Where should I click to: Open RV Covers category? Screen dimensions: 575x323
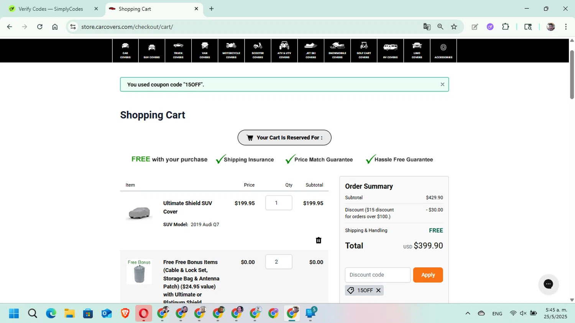point(390,51)
